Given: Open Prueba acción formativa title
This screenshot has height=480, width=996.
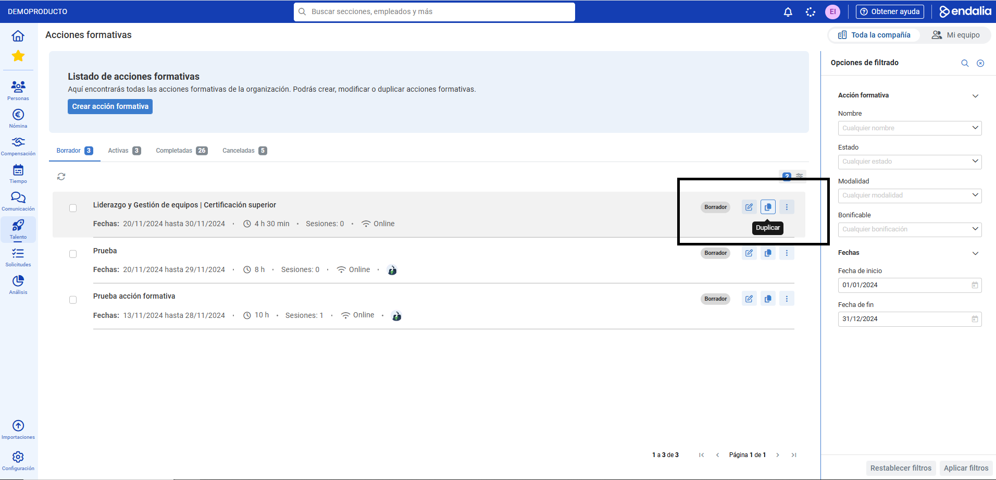Looking at the screenshot, I should pyautogui.click(x=134, y=296).
